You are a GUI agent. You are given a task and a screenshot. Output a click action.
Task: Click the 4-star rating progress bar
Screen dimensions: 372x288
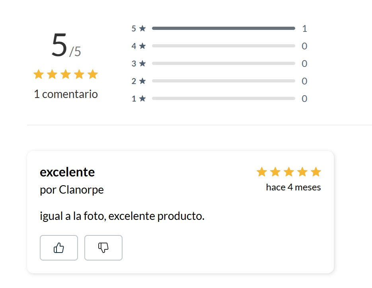pyautogui.click(x=223, y=46)
